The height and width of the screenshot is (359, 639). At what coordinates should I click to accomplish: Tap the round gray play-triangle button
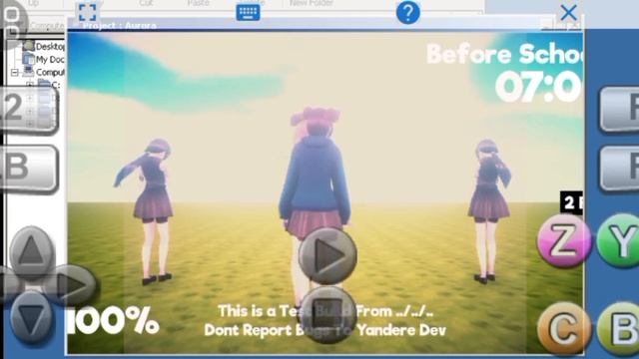tap(327, 256)
